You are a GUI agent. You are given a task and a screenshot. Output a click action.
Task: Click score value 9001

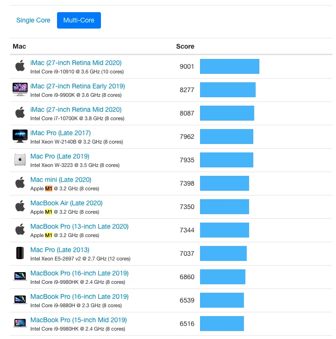click(187, 66)
